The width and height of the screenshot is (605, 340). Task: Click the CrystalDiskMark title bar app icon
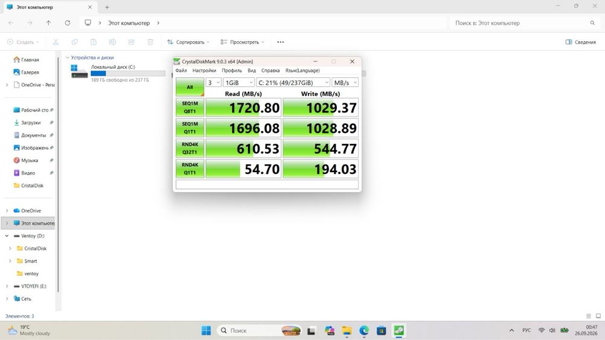[x=177, y=61]
